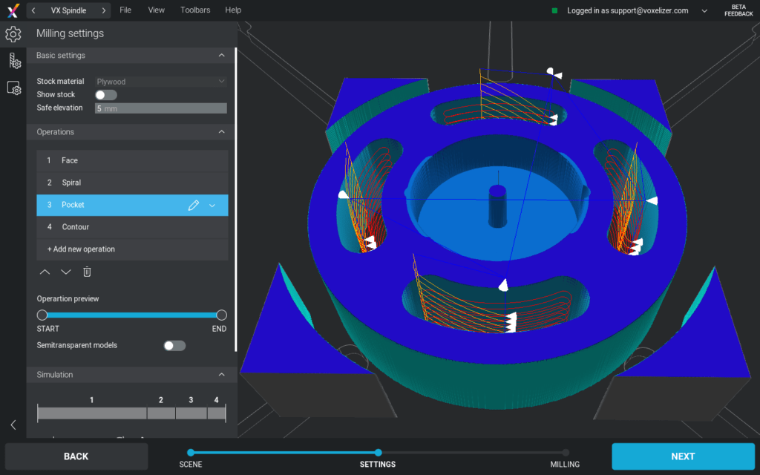Open the machine workspace settings sidebar icon
Image resolution: width=760 pixels, height=475 pixels.
[x=13, y=88]
